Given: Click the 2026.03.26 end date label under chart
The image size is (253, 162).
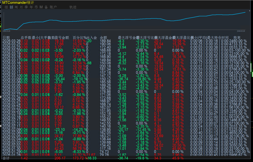Looking at the screenshot, I should [x=241, y=31].
